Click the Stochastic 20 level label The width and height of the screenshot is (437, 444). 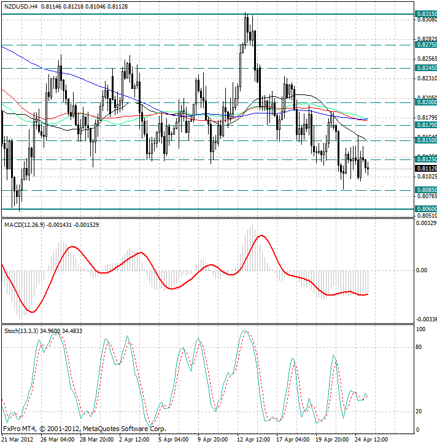(x=419, y=411)
